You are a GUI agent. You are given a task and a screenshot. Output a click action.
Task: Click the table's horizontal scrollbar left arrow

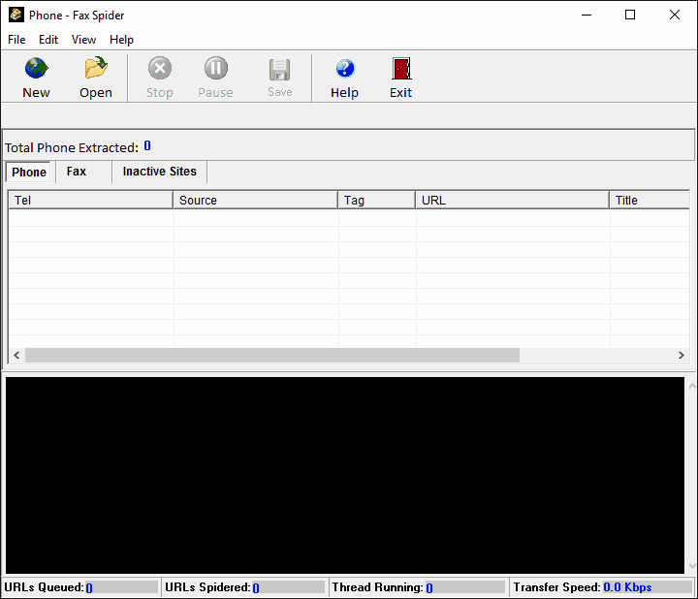pos(16,355)
